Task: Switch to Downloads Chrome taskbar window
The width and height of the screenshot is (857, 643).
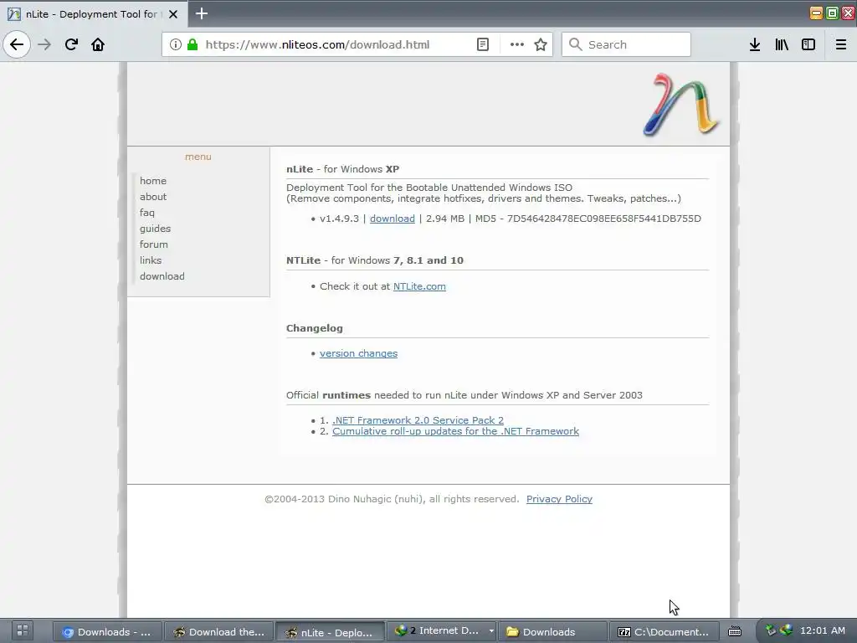Action: point(108,632)
